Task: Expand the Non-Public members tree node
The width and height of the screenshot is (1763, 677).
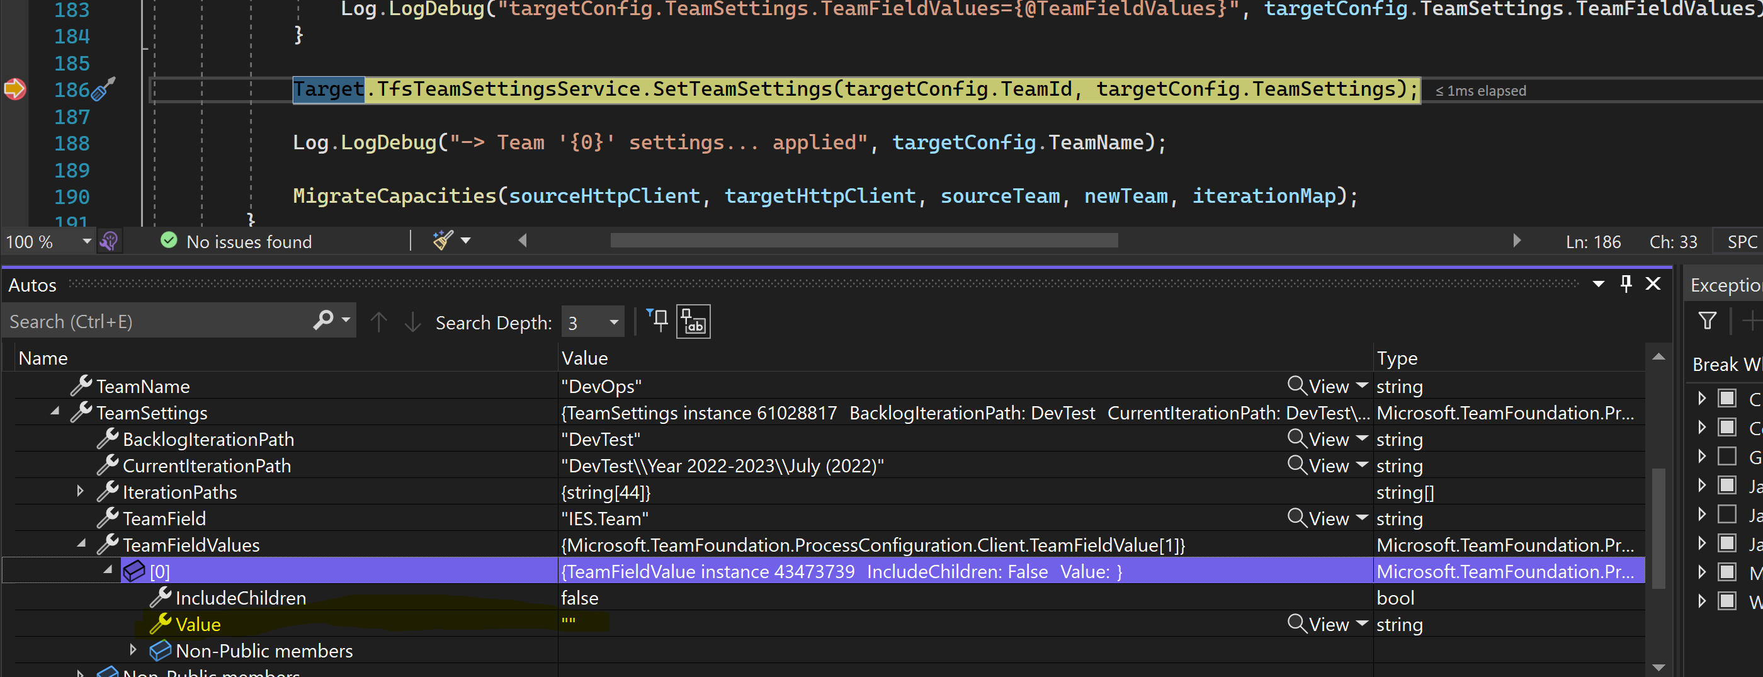Action: point(133,651)
